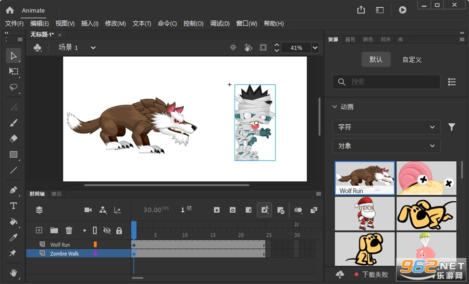Screen dimensions: 469x284
Task: Click the filter funnel button
Action: pos(452,127)
